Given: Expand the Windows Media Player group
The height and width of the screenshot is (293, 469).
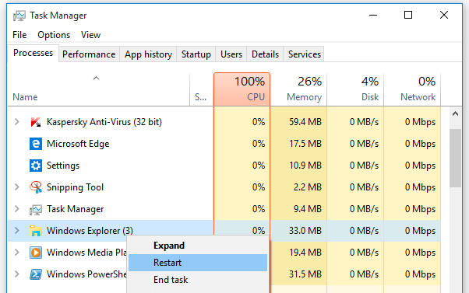Looking at the screenshot, I should coord(17,253).
